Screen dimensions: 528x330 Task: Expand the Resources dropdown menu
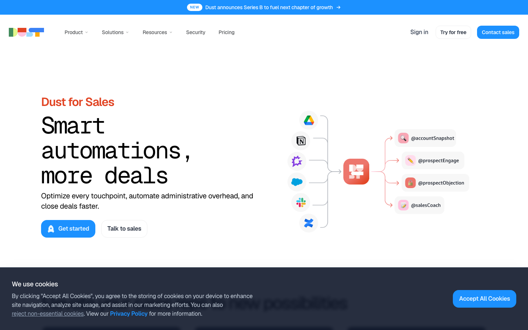(x=157, y=32)
